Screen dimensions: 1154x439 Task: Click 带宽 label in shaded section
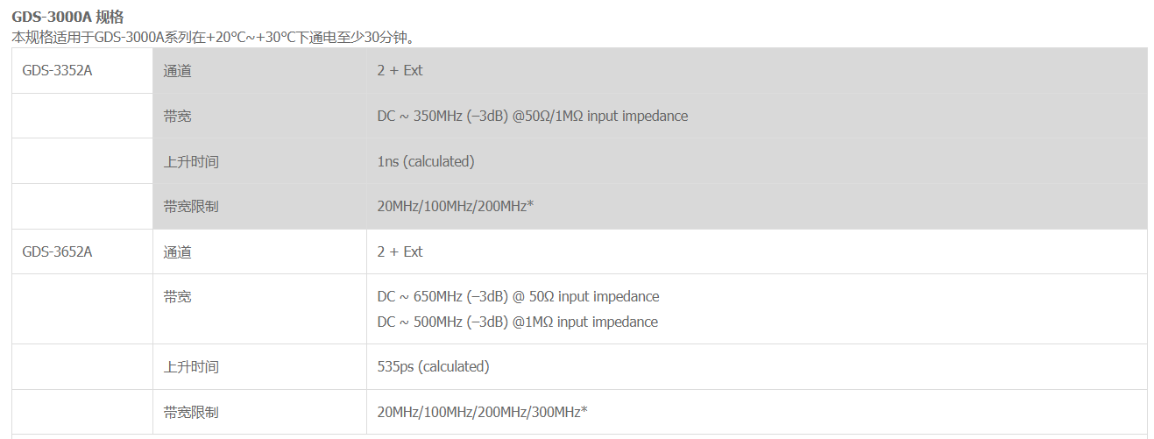point(177,117)
